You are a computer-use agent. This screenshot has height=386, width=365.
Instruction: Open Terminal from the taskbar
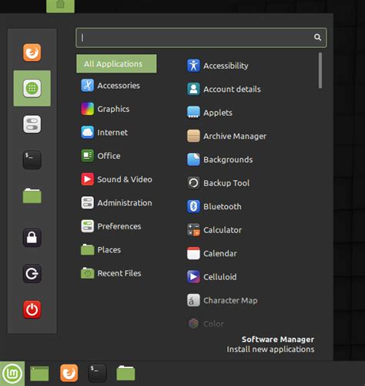(97, 373)
